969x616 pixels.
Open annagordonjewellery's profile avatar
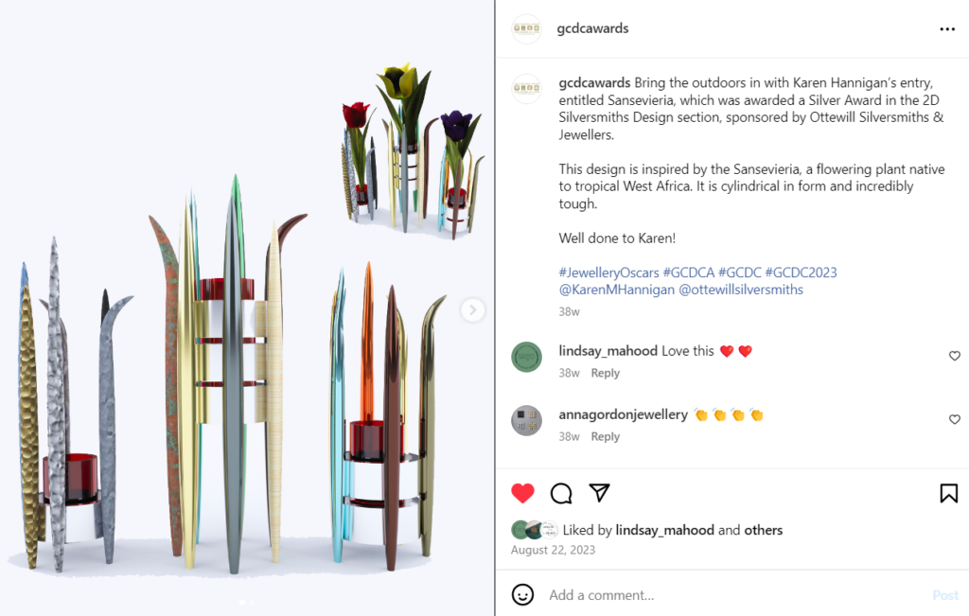[x=526, y=421]
